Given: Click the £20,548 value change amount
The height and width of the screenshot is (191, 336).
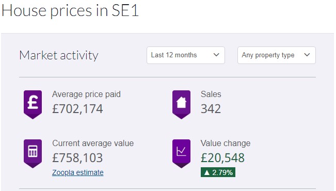Looking at the screenshot, I should pos(222,158).
